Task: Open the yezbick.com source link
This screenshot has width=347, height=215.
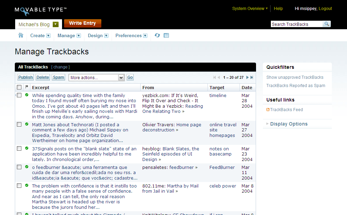Action: [x=173, y=104]
